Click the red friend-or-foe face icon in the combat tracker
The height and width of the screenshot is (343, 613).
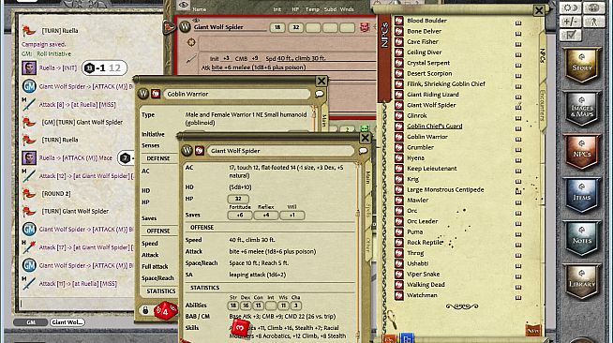click(365, 27)
